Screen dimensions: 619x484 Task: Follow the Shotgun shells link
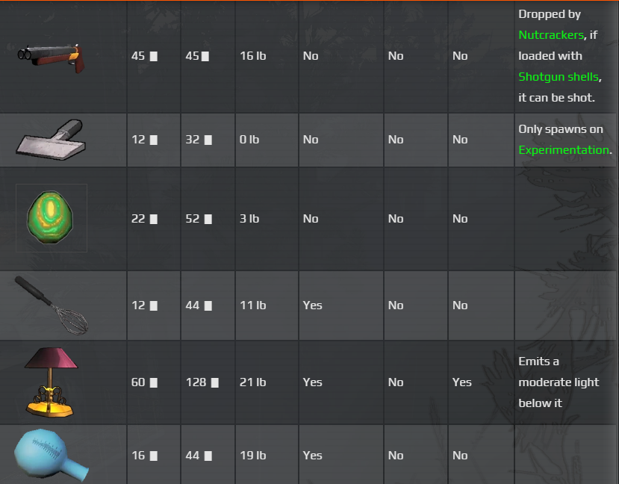(559, 76)
